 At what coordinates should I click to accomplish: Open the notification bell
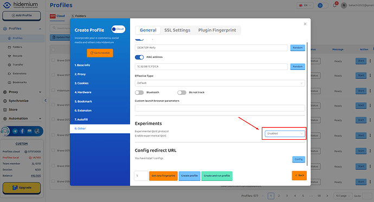[334, 5]
